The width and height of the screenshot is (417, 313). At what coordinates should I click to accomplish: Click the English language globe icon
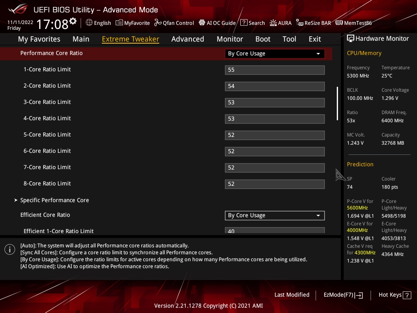(x=89, y=23)
